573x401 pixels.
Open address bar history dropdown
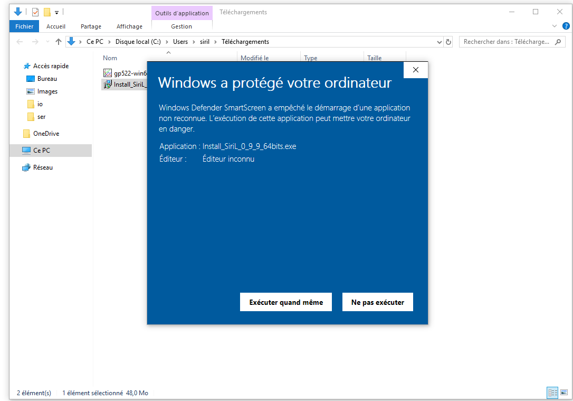click(440, 42)
